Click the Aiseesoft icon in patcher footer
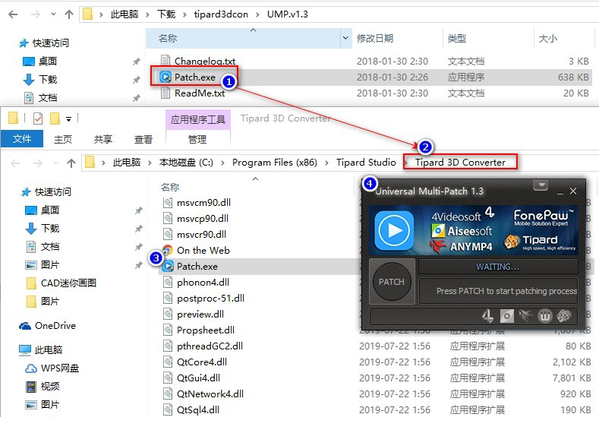Image resolution: width=599 pixels, height=433 pixels. point(506,316)
